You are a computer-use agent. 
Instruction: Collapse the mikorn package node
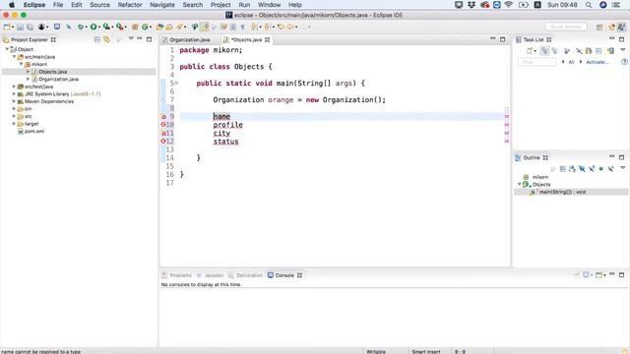[22, 64]
